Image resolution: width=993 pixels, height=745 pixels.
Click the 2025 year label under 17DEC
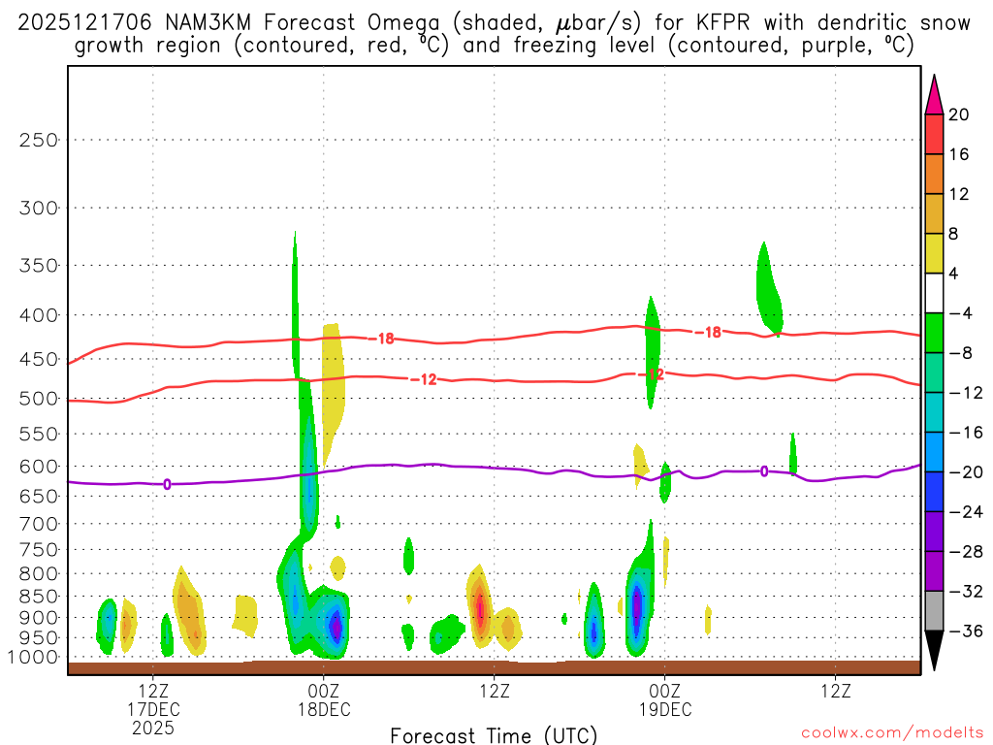point(153,728)
